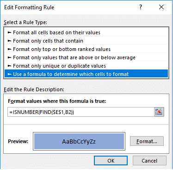Click the collapse dialog range selector icon
The width and height of the screenshot is (173, 170).
tap(159, 112)
